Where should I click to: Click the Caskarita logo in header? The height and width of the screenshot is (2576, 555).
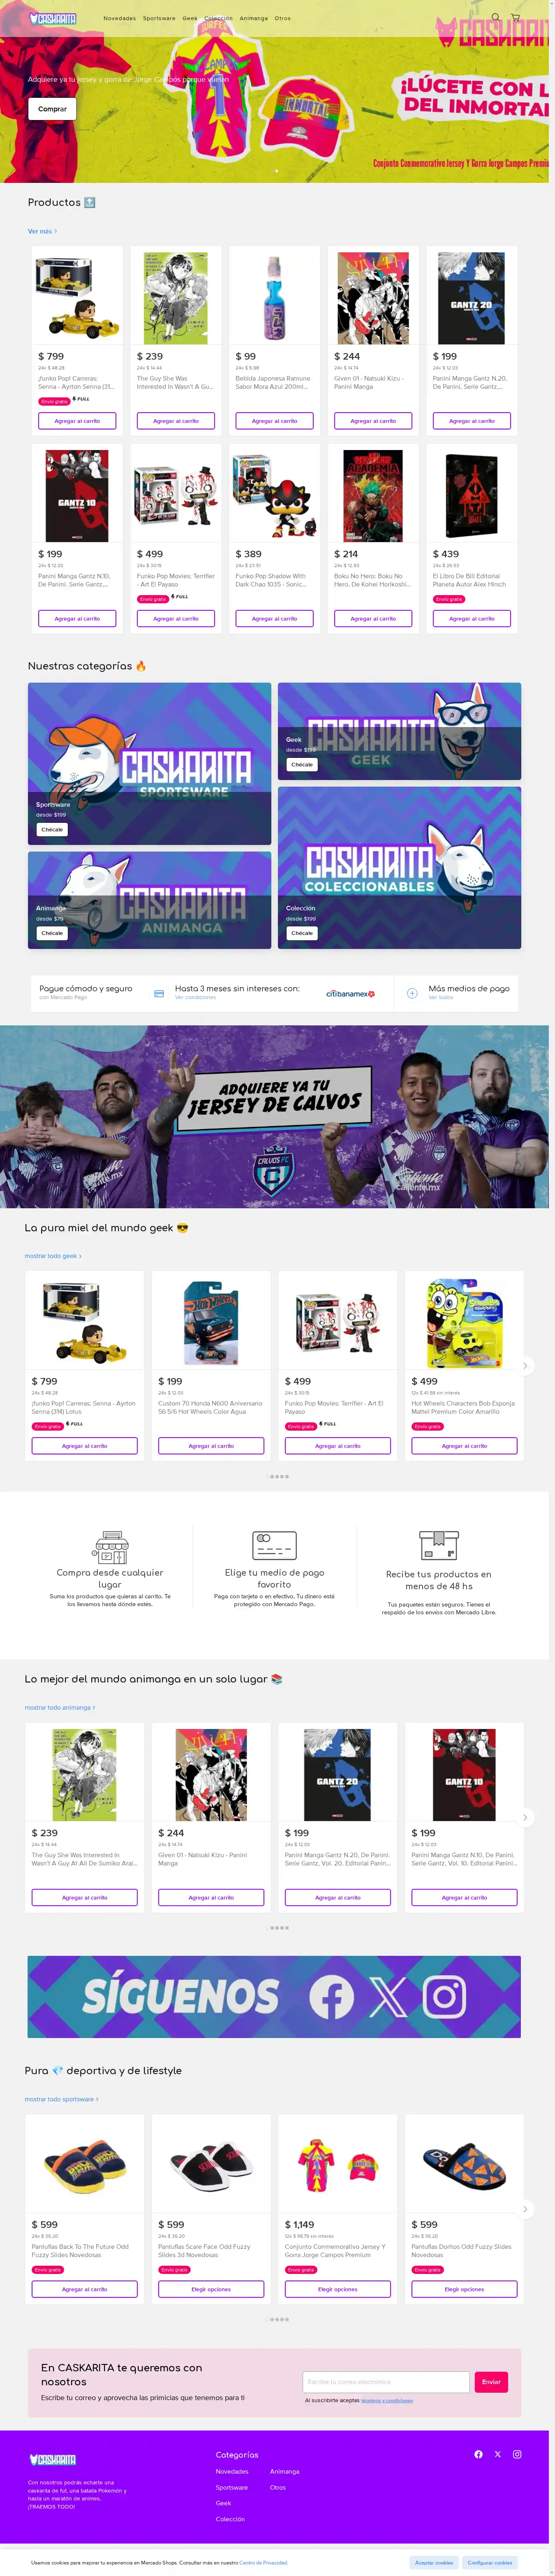pos(53,18)
